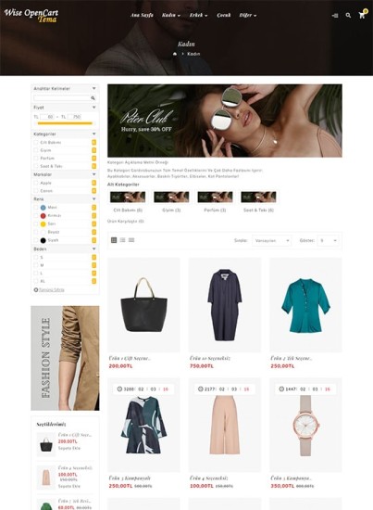Open the shopping cart icon in header

click(362, 15)
